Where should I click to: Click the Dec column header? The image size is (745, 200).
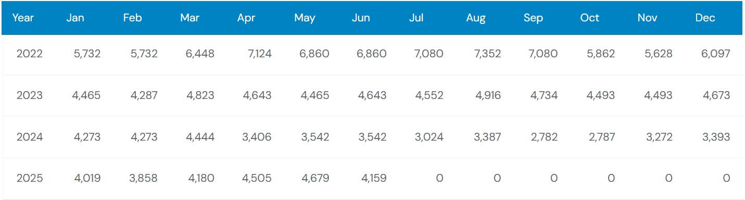click(705, 18)
